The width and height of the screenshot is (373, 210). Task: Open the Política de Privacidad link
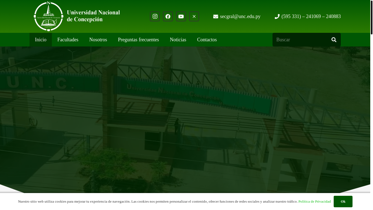[315, 202]
